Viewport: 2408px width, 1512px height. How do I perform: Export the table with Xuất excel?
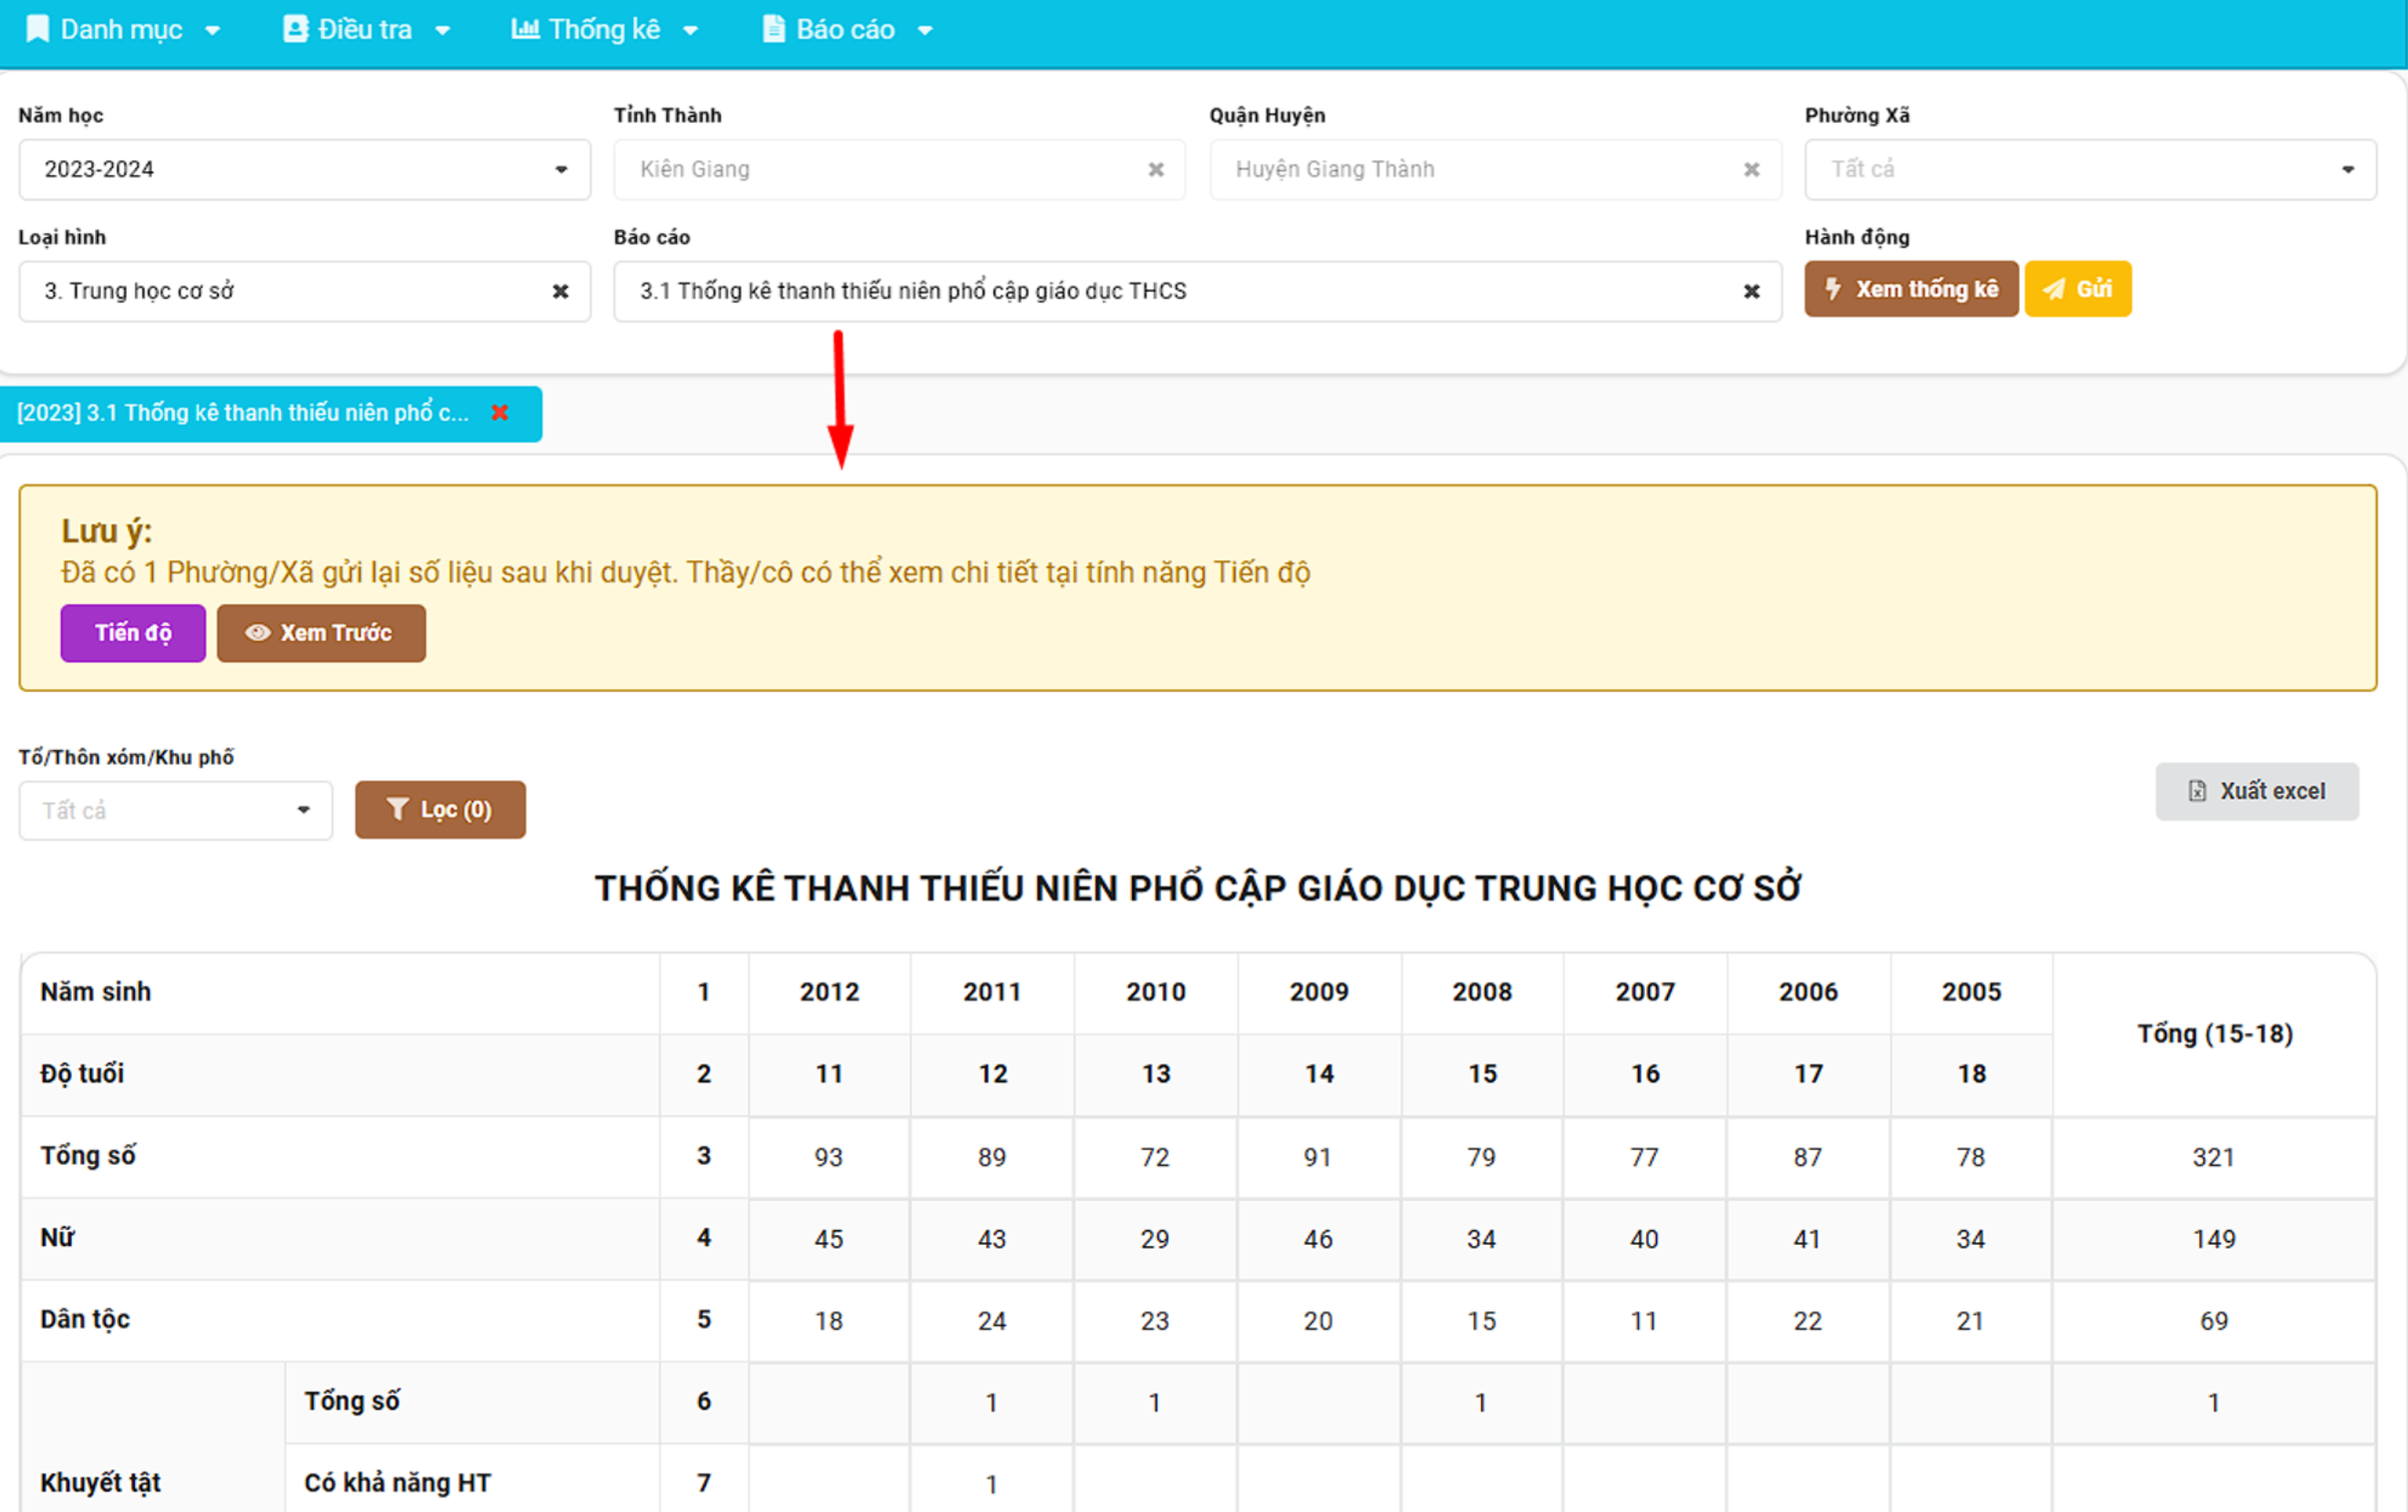[x=2256, y=791]
